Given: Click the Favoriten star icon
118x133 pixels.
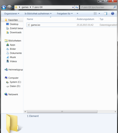Looking at the screenshot, I should tap(6, 20).
